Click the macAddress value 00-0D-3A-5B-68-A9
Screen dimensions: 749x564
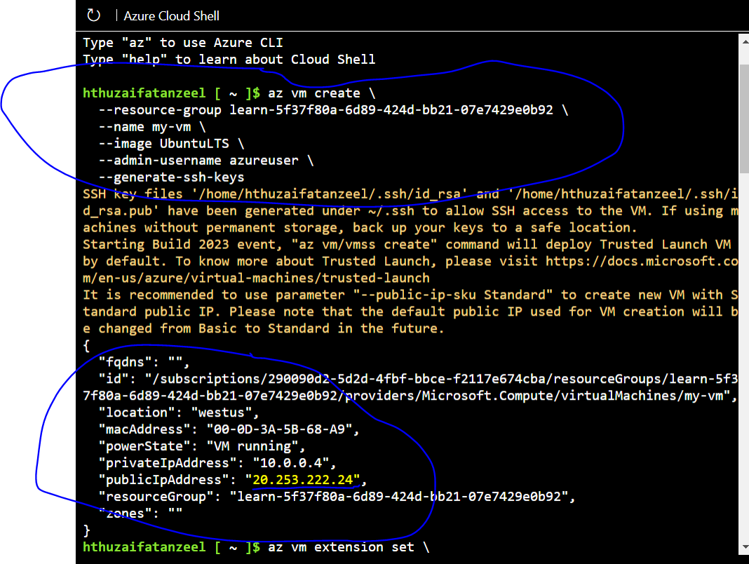coord(279,429)
